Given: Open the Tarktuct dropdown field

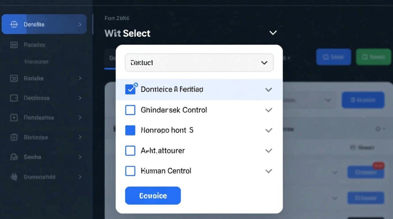Looking at the screenshot, I should [x=199, y=62].
